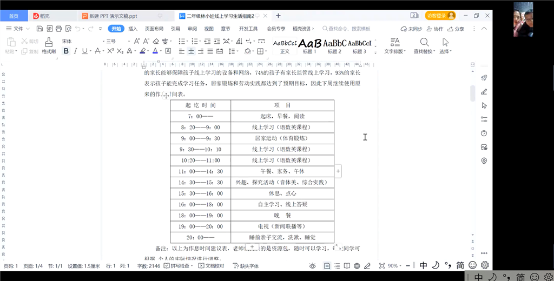Image resolution: width=554 pixels, height=281 pixels.
Task: Select the Format Painter (格式刷) brush
Action: (49, 46)
